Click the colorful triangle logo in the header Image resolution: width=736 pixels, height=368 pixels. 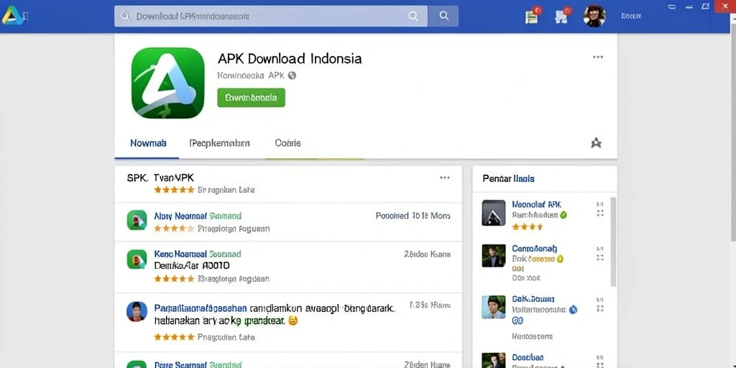[x=13, y=16]
